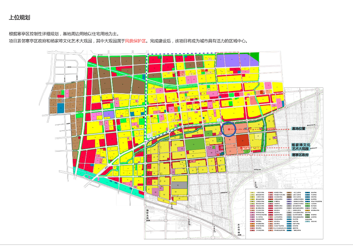Click the brown industrial swatch in the legend

[289, 193]
